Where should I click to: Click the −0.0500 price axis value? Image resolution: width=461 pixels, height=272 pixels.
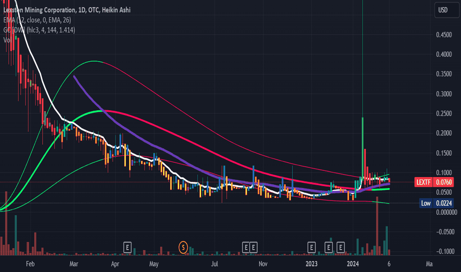445,232
